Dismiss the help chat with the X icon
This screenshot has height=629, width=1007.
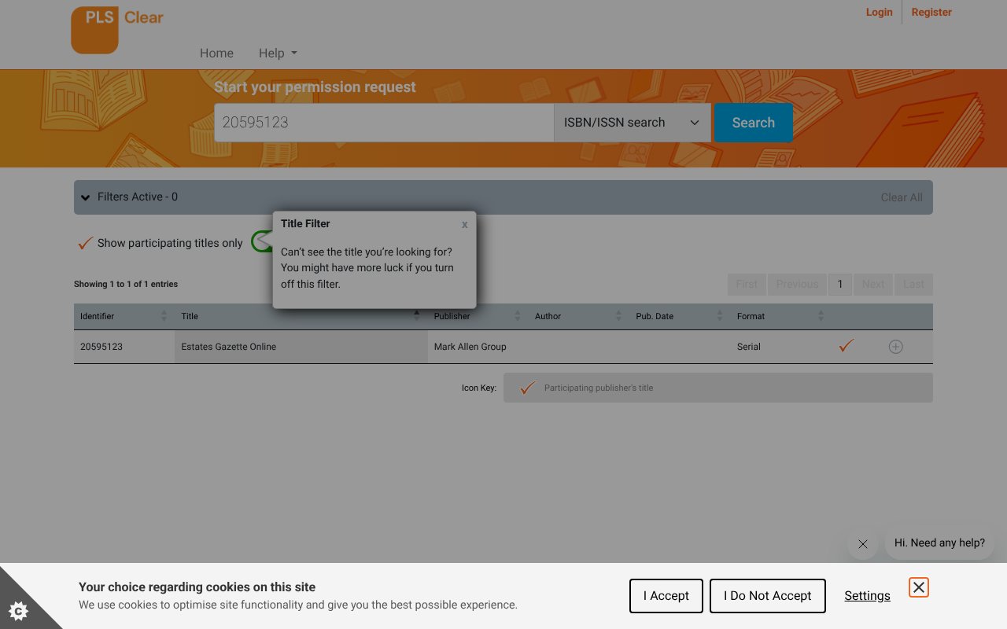point(862,543)
